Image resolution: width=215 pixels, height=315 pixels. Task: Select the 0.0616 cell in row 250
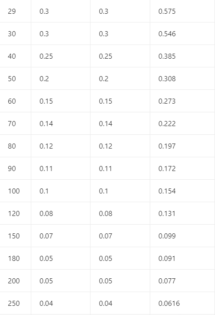click(x=182, y=304)
